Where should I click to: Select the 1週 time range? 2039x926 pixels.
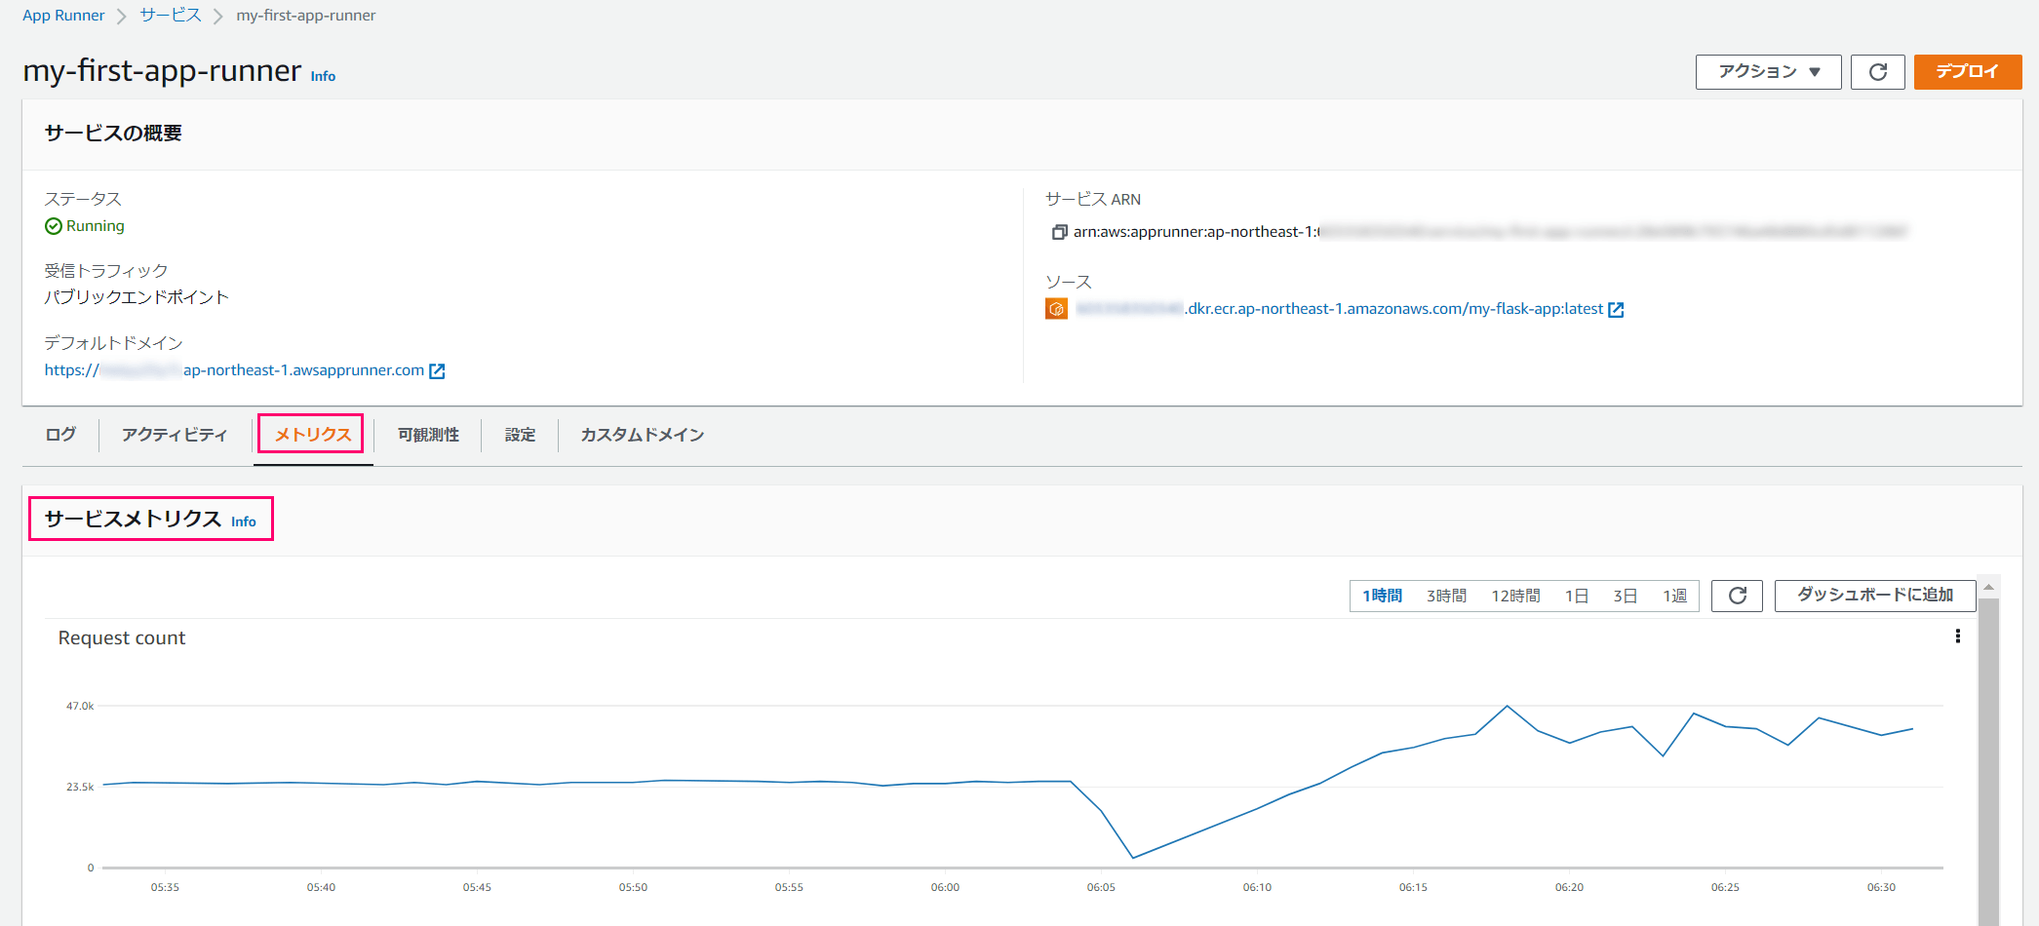click(1675, 596)
